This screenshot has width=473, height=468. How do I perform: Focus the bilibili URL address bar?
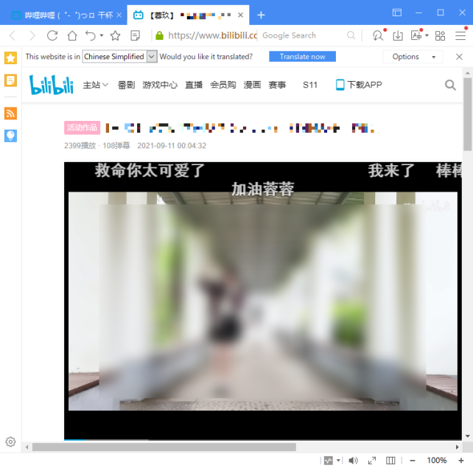pyautogui.click(x=212, y=35)
